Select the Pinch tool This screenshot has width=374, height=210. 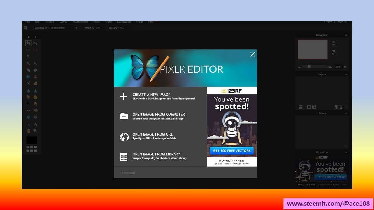(x=35, y=117)
